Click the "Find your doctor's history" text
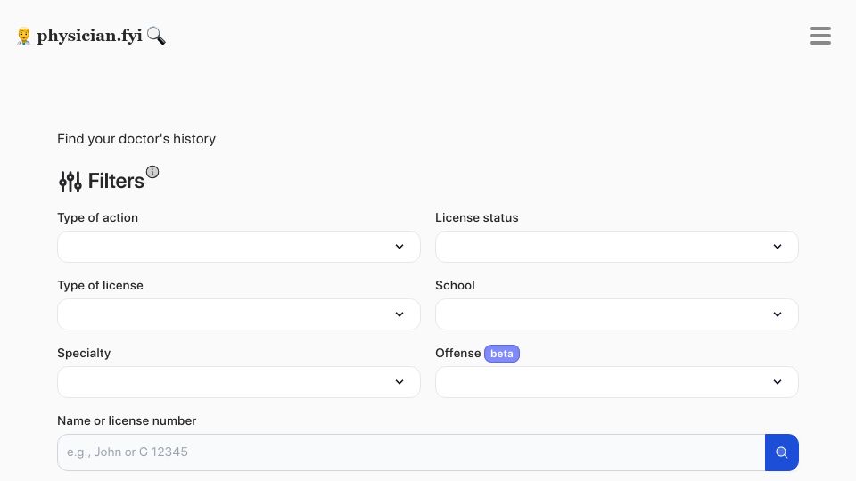Viewport: 856px width, 481px height. pyautogui.click(x=136, y=139)
